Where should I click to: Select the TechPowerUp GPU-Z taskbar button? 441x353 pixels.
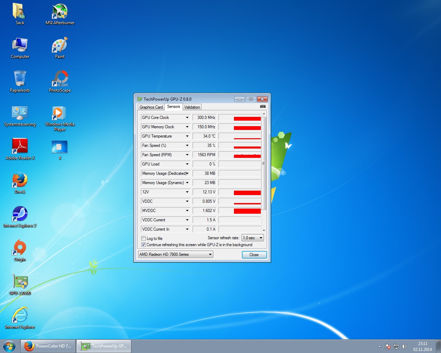tap(104, 346)
